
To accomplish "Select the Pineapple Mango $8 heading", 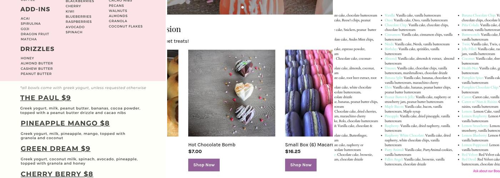I will 65,123.
